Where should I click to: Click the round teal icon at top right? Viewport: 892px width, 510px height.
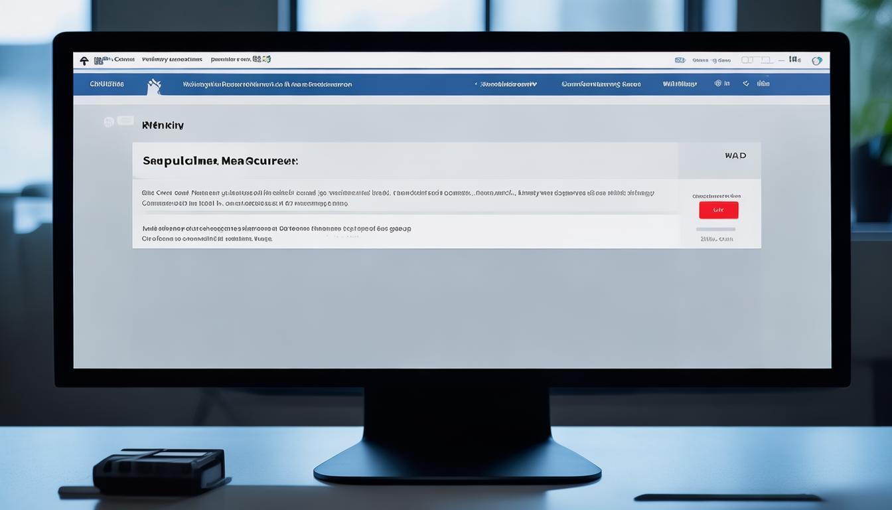pyautogui.click(x=816, y=60)
